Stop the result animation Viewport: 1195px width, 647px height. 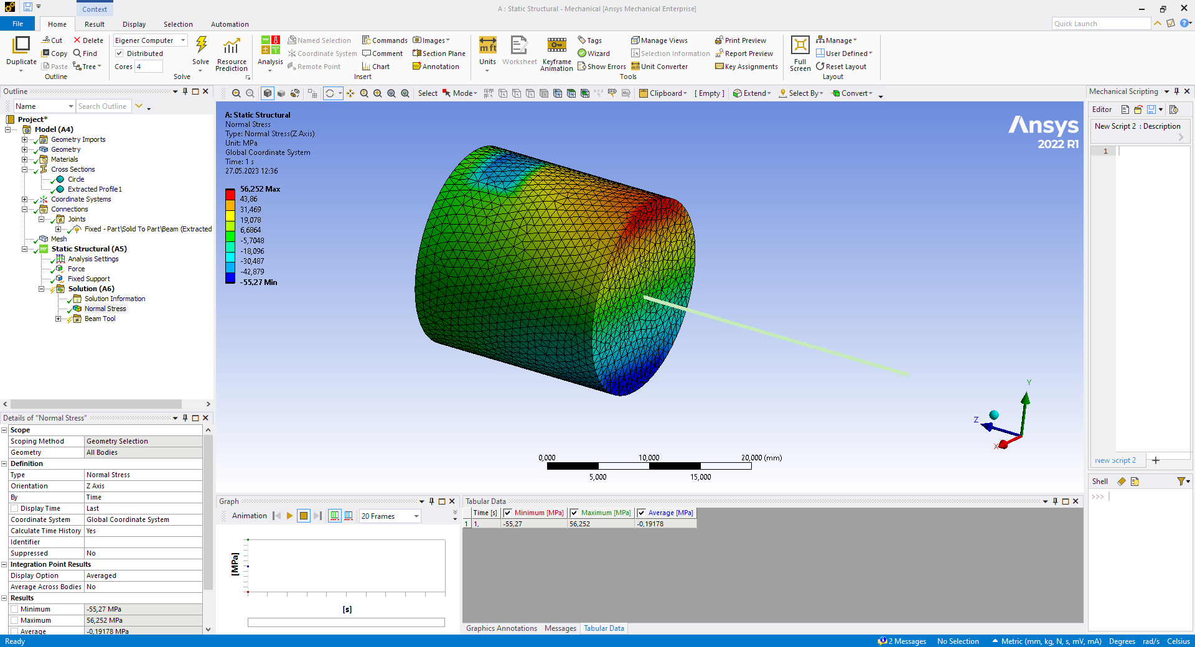coord(303,516)
